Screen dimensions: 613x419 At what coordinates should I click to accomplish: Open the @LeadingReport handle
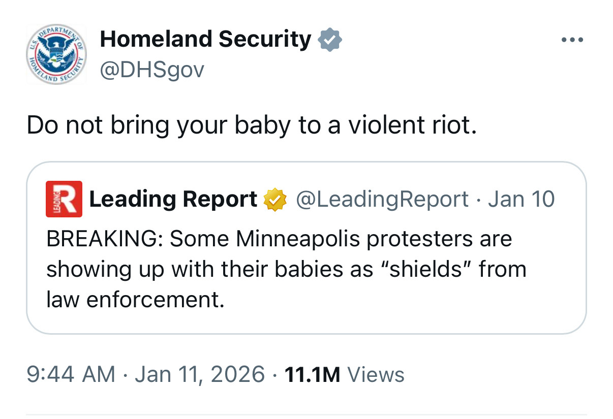point(382,200)
